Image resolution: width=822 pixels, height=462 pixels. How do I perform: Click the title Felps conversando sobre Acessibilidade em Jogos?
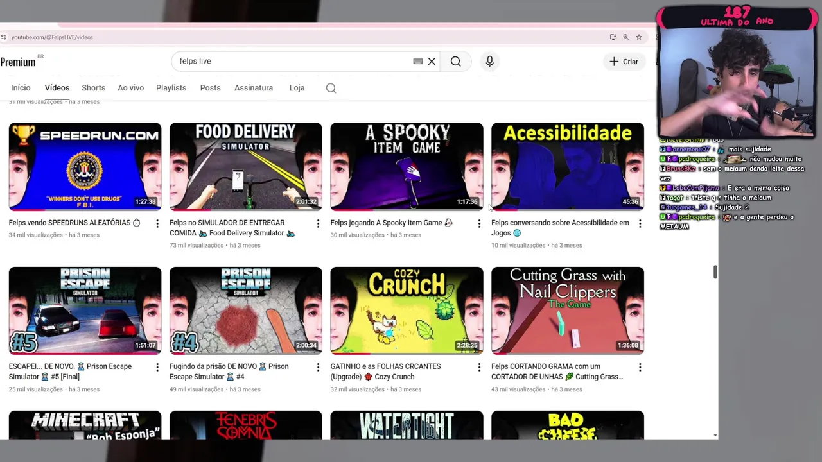click(560, 228)
